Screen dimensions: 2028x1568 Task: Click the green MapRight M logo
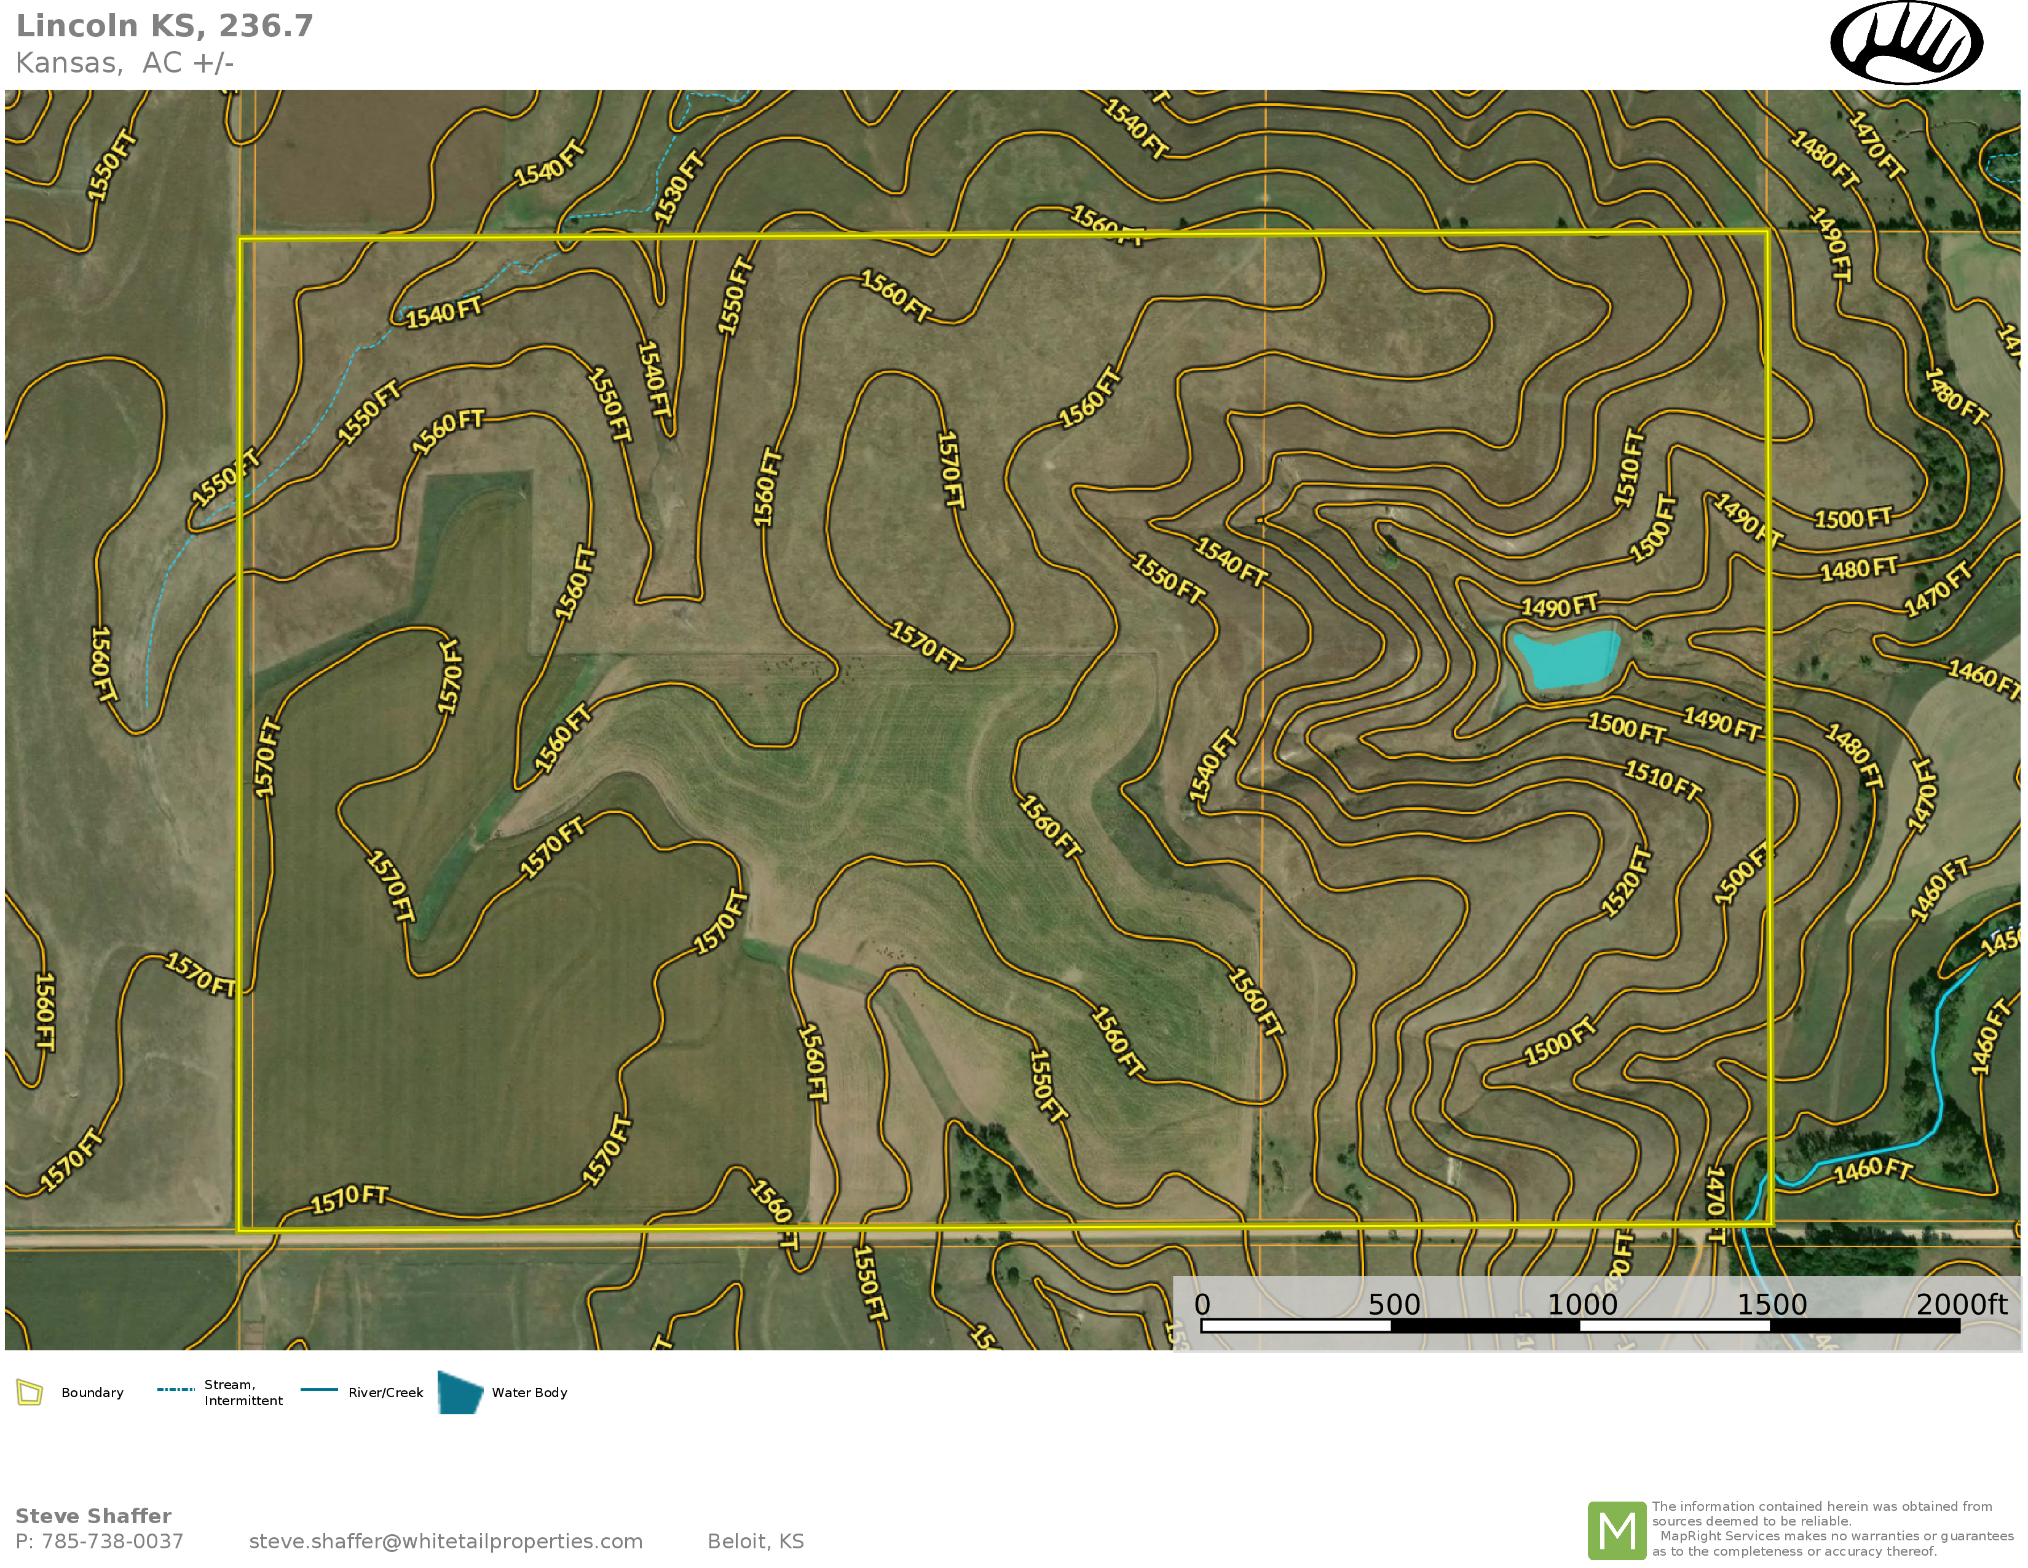click(x=1617, y=1530)
